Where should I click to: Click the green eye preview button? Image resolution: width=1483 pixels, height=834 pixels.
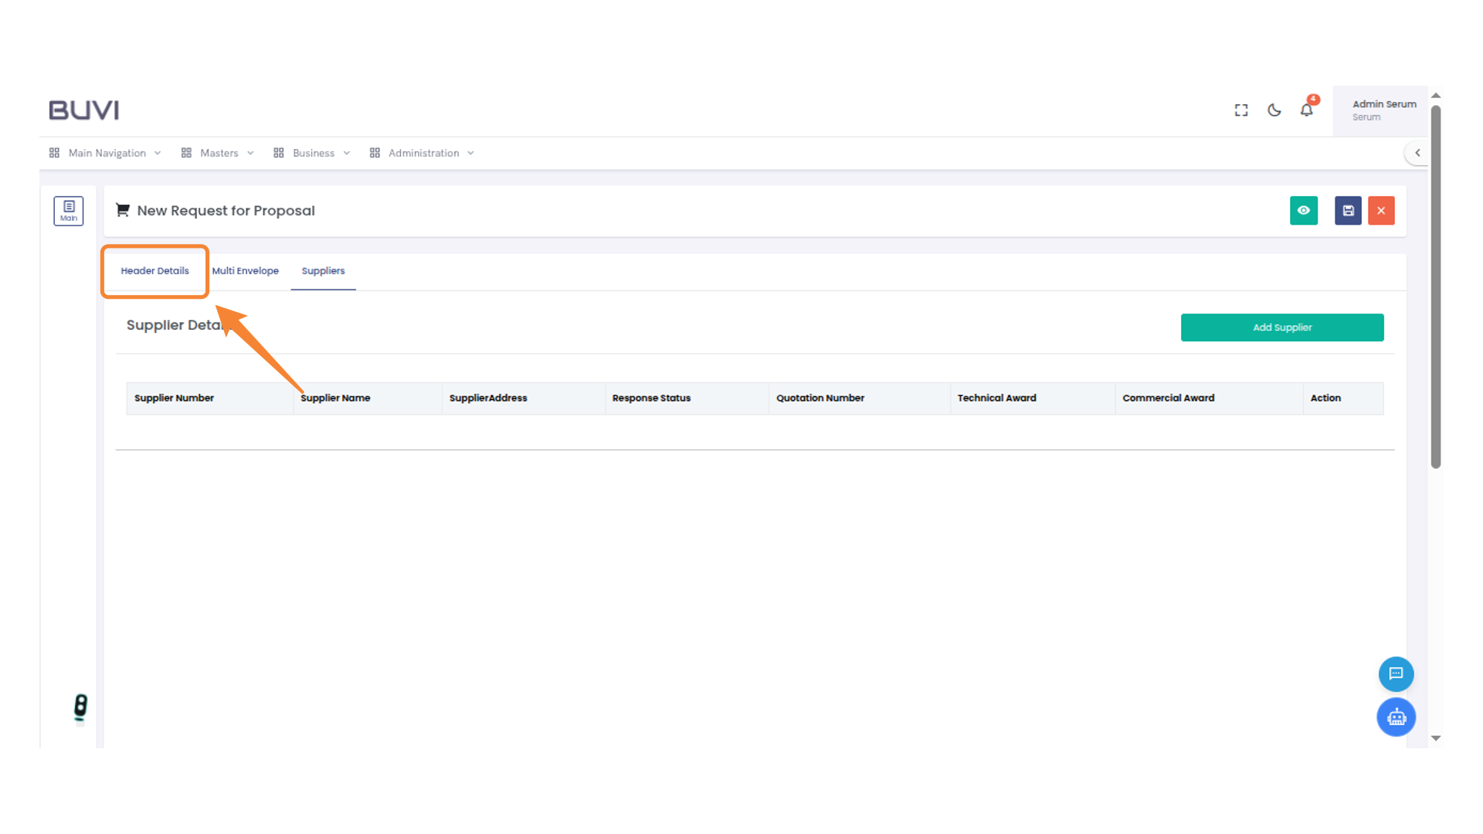pos(1304,210)
